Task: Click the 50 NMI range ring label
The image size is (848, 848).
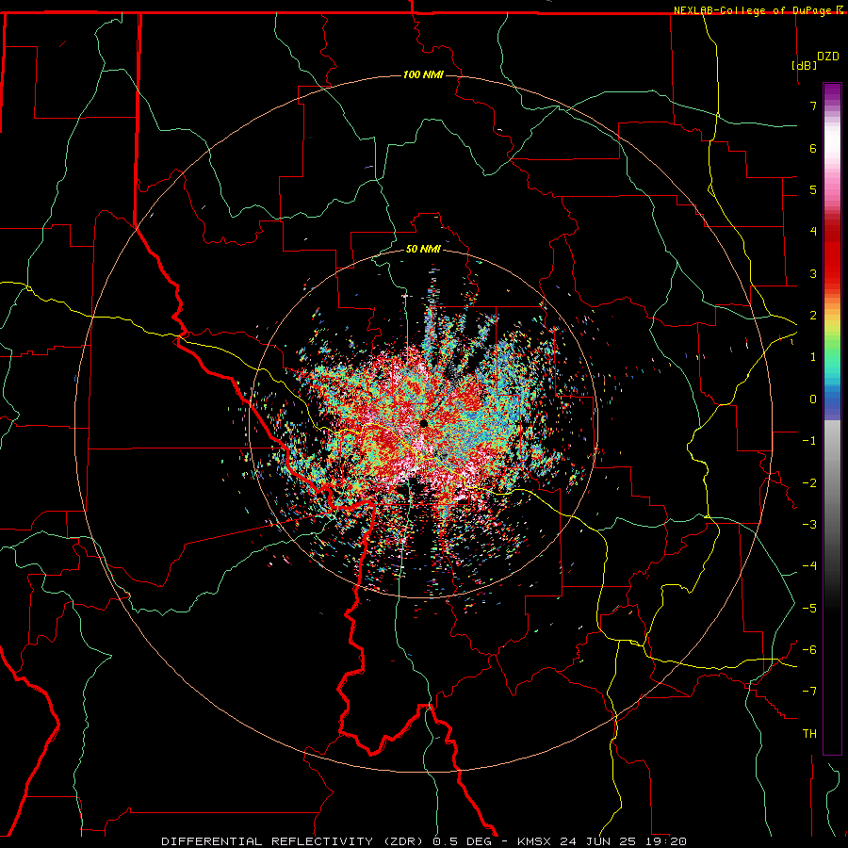Action: click(x=423, y=249)
